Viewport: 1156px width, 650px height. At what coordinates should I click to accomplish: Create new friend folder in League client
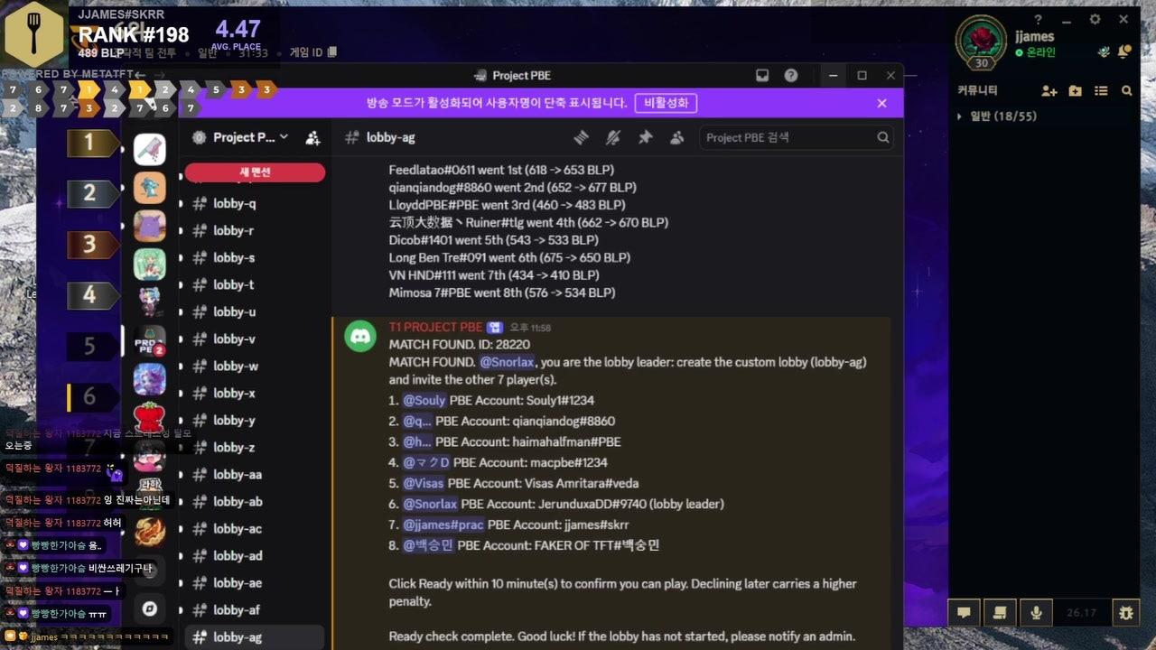pos(1075,90)
